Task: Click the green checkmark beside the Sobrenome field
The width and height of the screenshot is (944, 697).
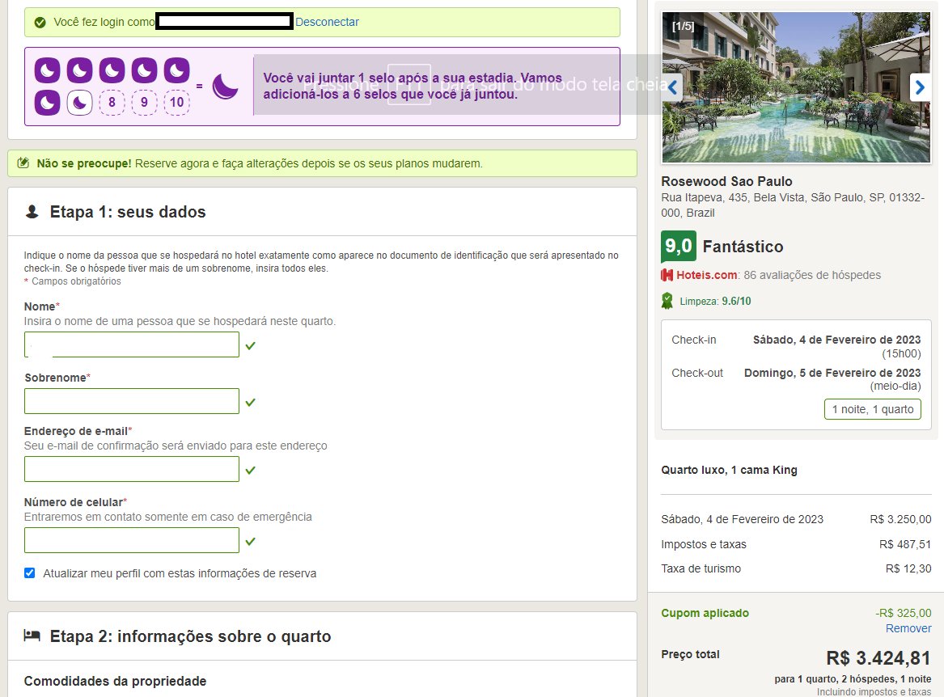Action: click(251, 402)
